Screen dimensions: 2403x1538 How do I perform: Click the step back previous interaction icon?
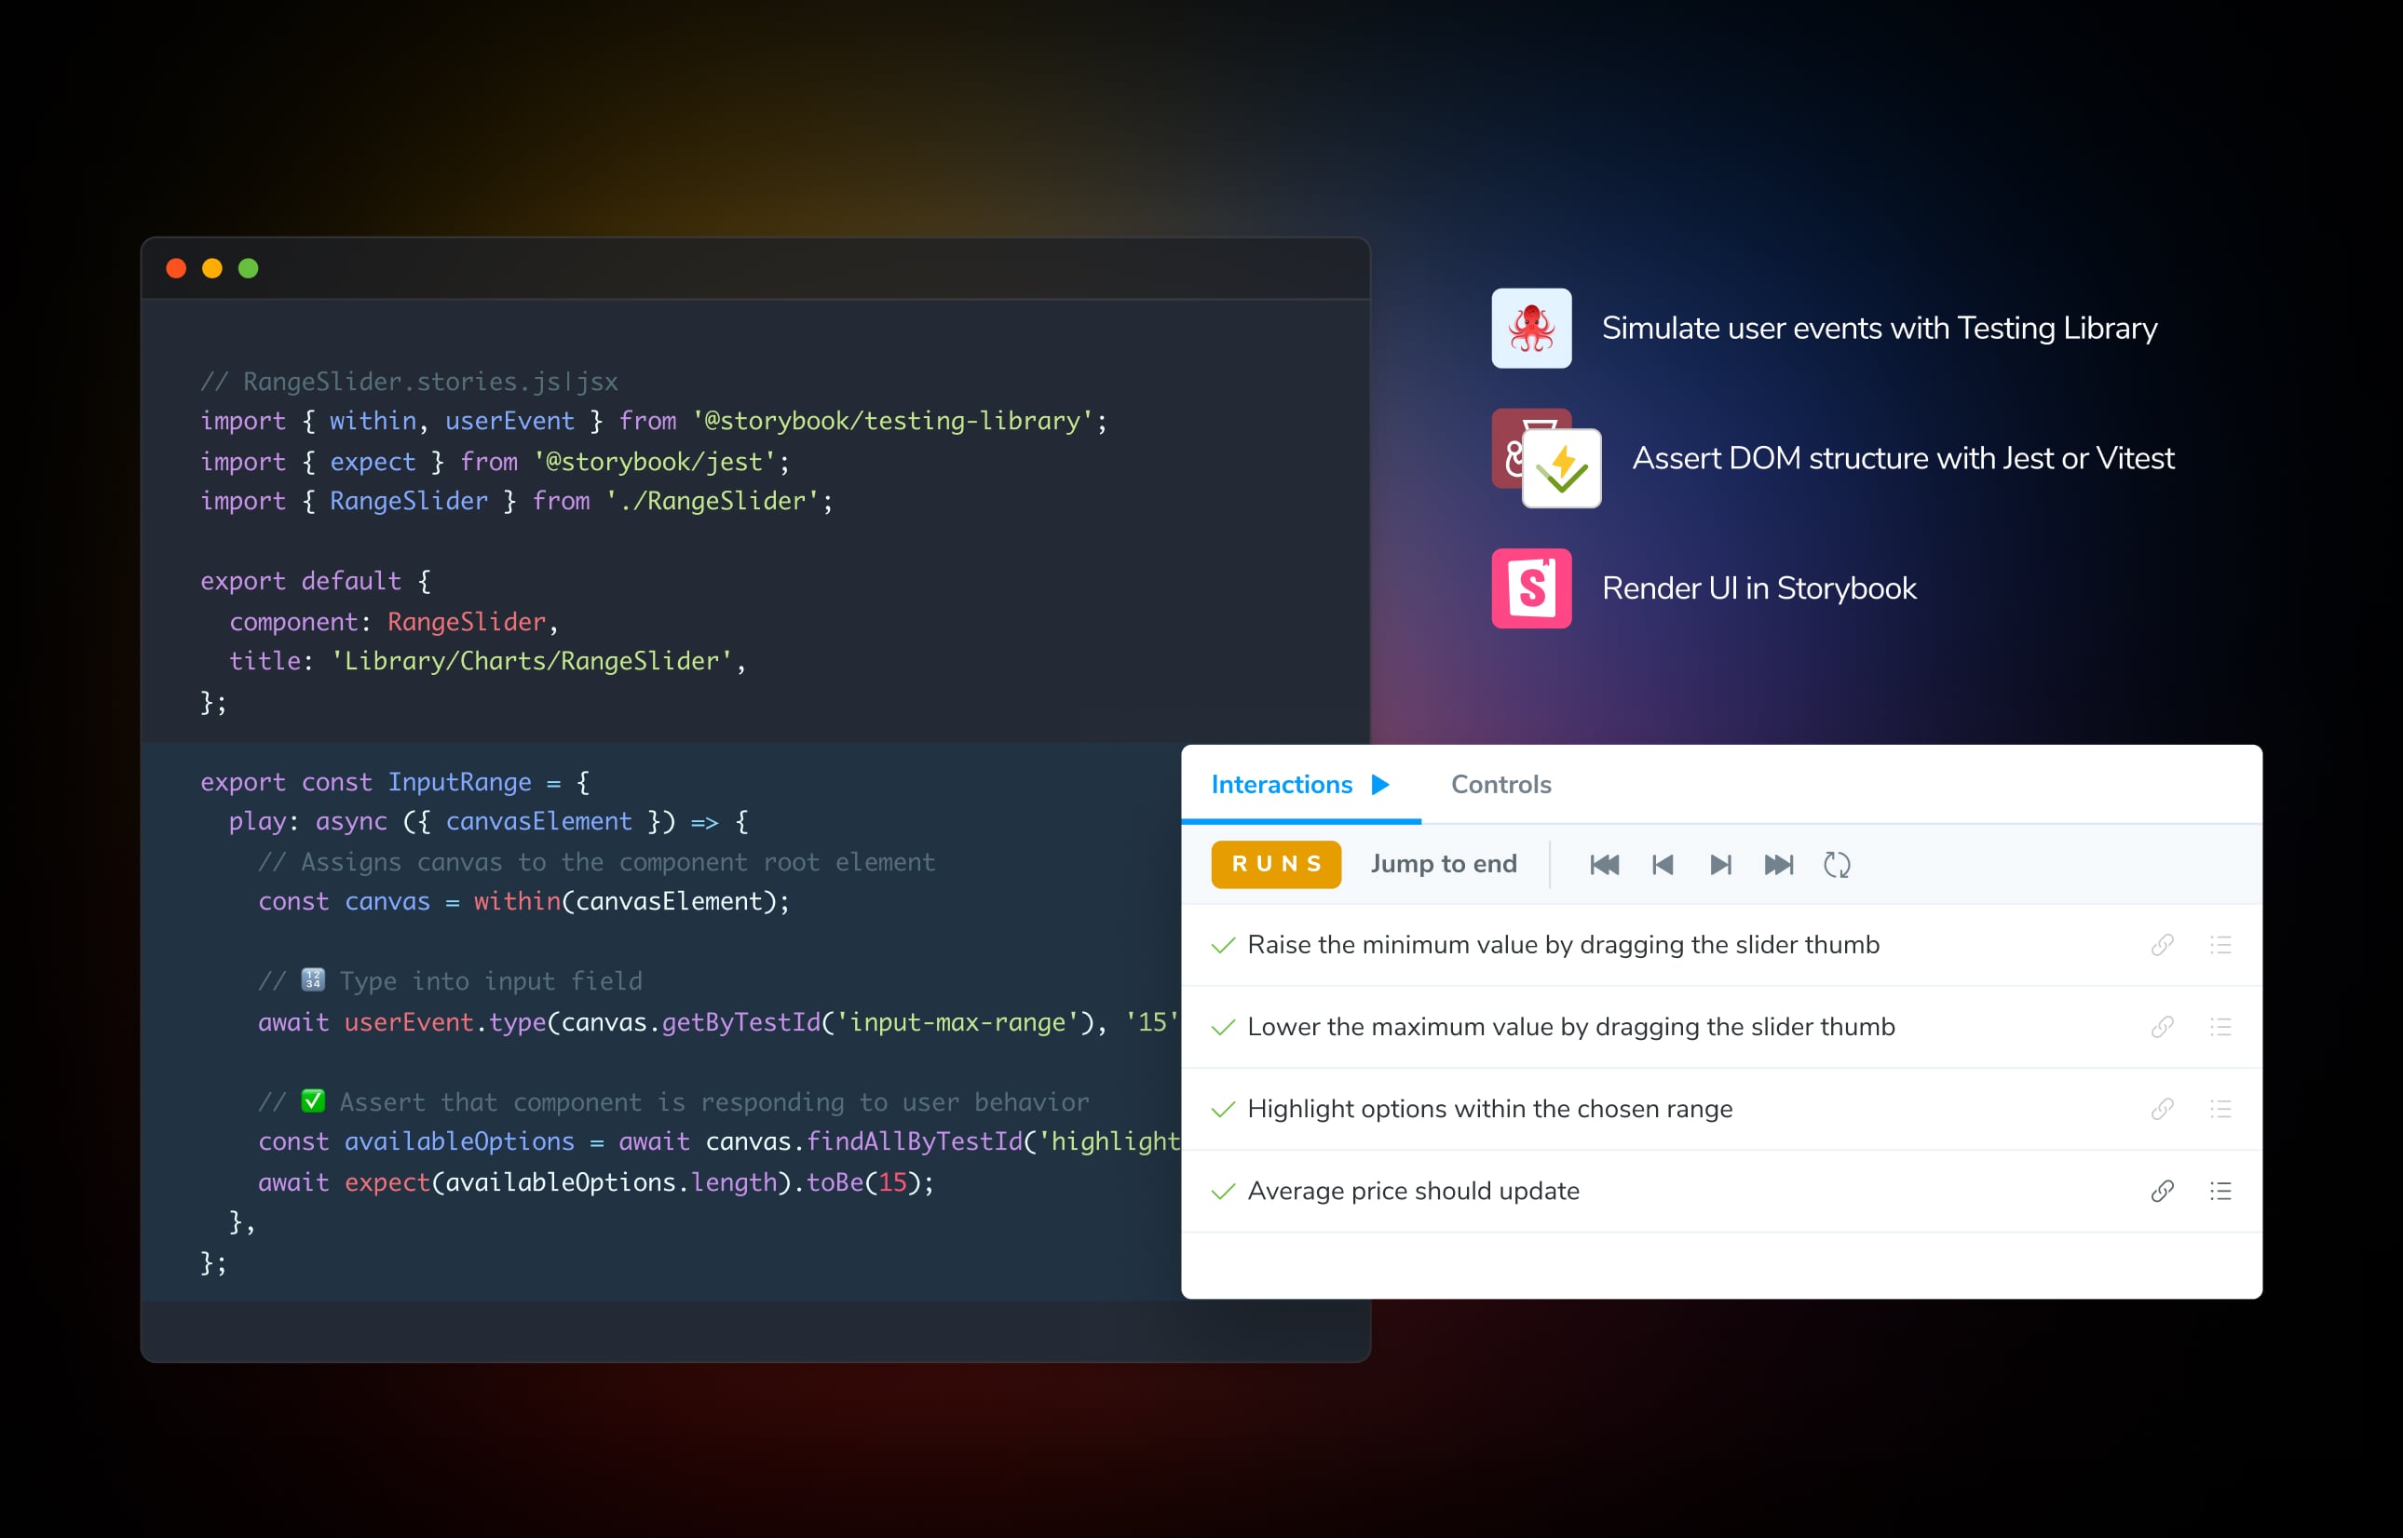click(1663, 865)
